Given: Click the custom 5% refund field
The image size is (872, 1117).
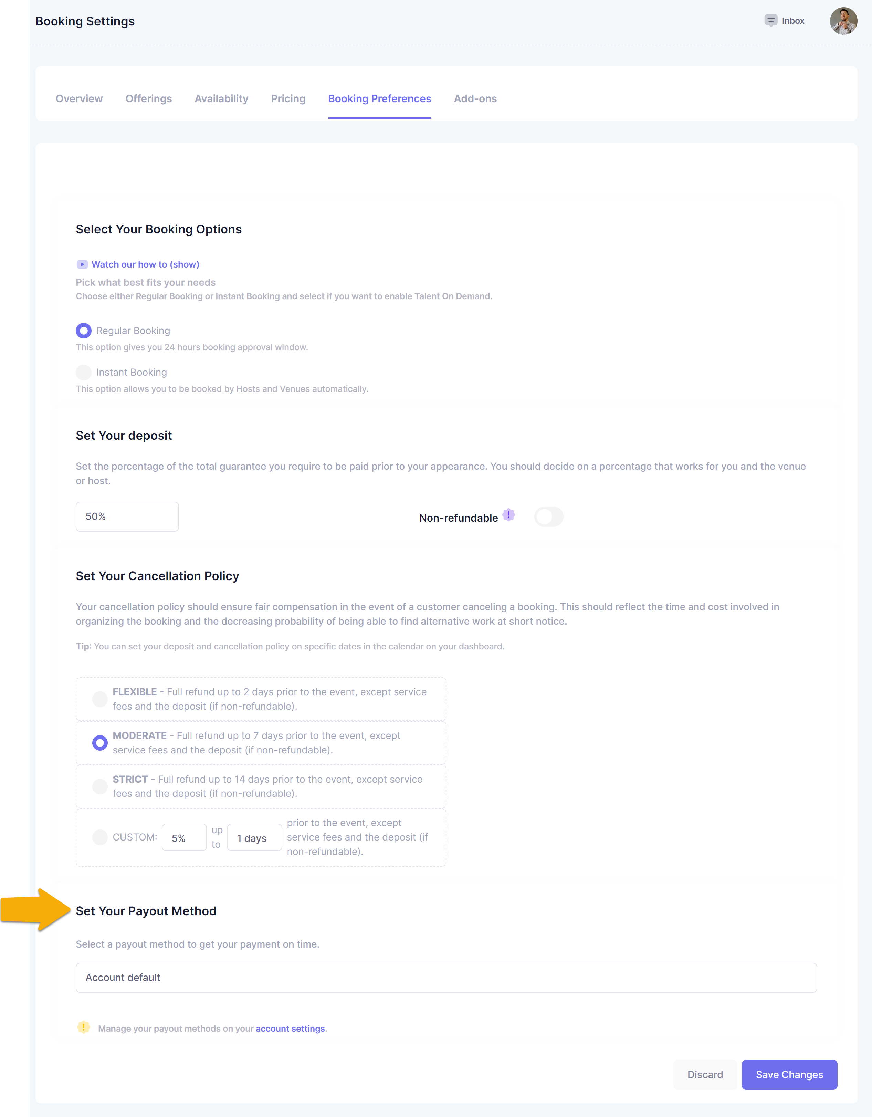Looking at the screenshot, I should click(184, 838).
